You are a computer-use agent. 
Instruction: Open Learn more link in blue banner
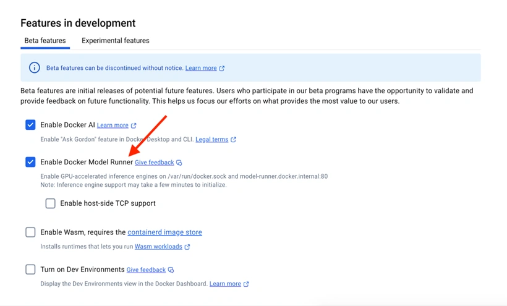[x=201, y=68]
